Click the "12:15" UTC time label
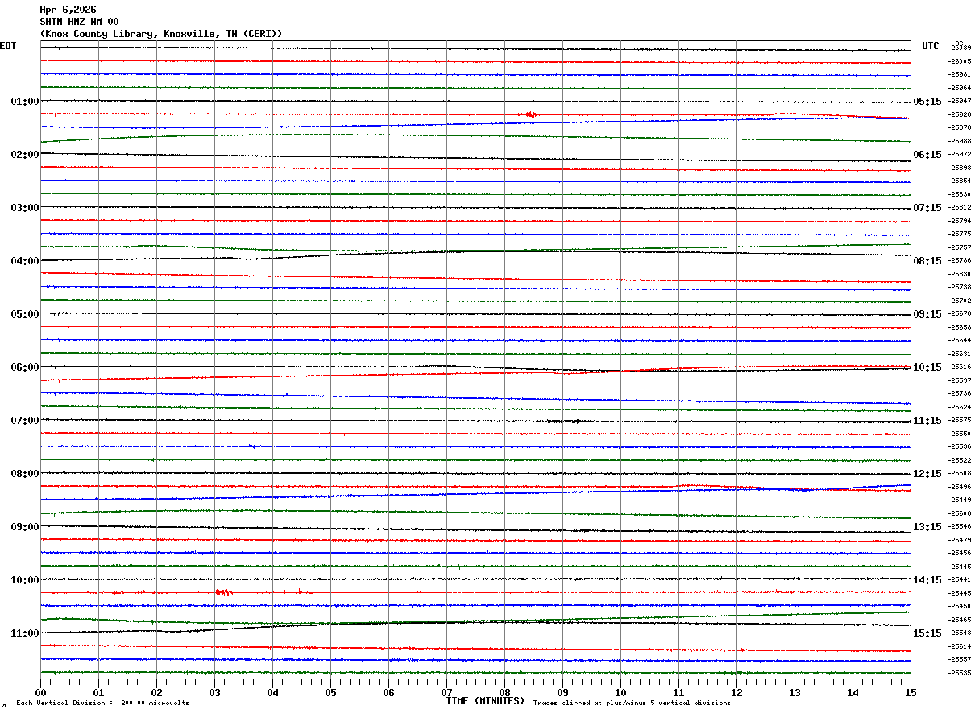Viewport: 975px width, 714px height. pyautogui.click(x=927, y=474)
